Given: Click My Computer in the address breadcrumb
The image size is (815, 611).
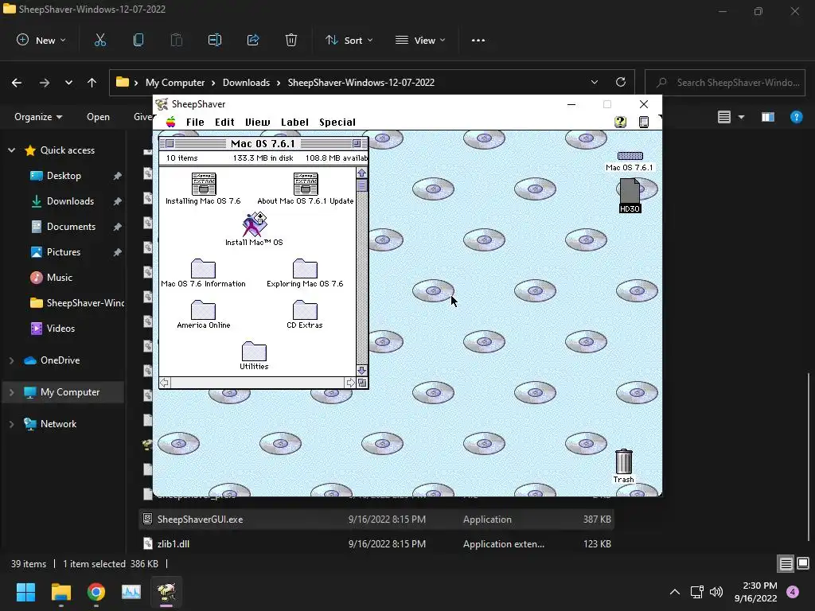Looking at the screenshot, I should (175, 83).
